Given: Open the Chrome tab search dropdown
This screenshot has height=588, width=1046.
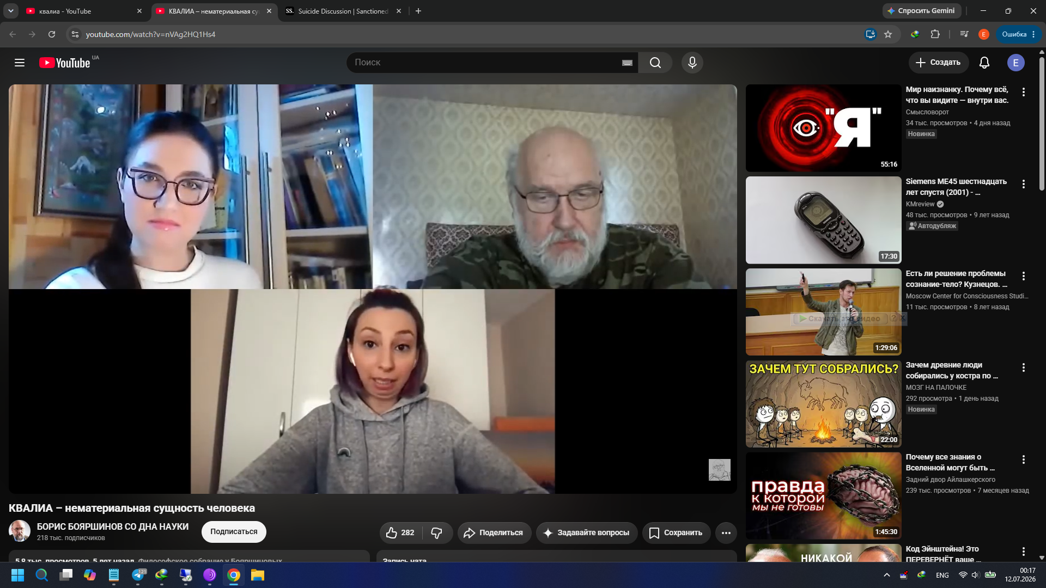Looking at the screenshot, I should coord(11,11).
